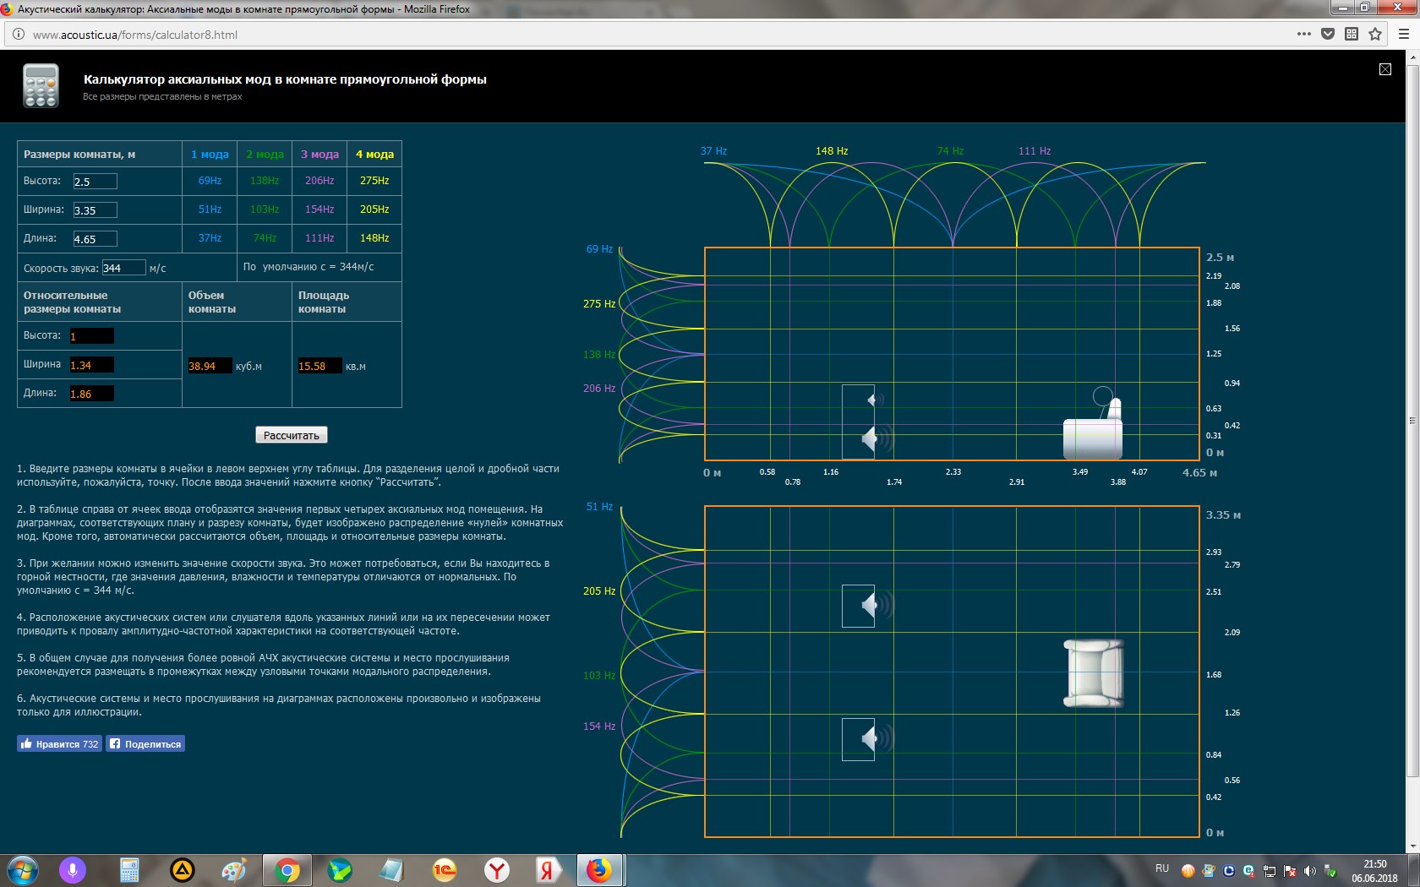The image size is (1420, 887).
Task: Open Google Chrome from the taskbar
Action: 287,870
